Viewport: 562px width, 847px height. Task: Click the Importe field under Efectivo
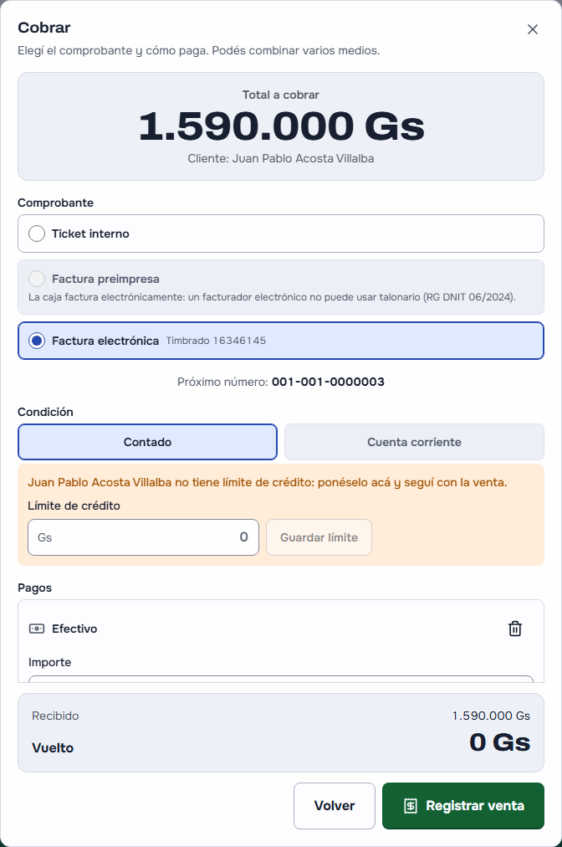281,679
